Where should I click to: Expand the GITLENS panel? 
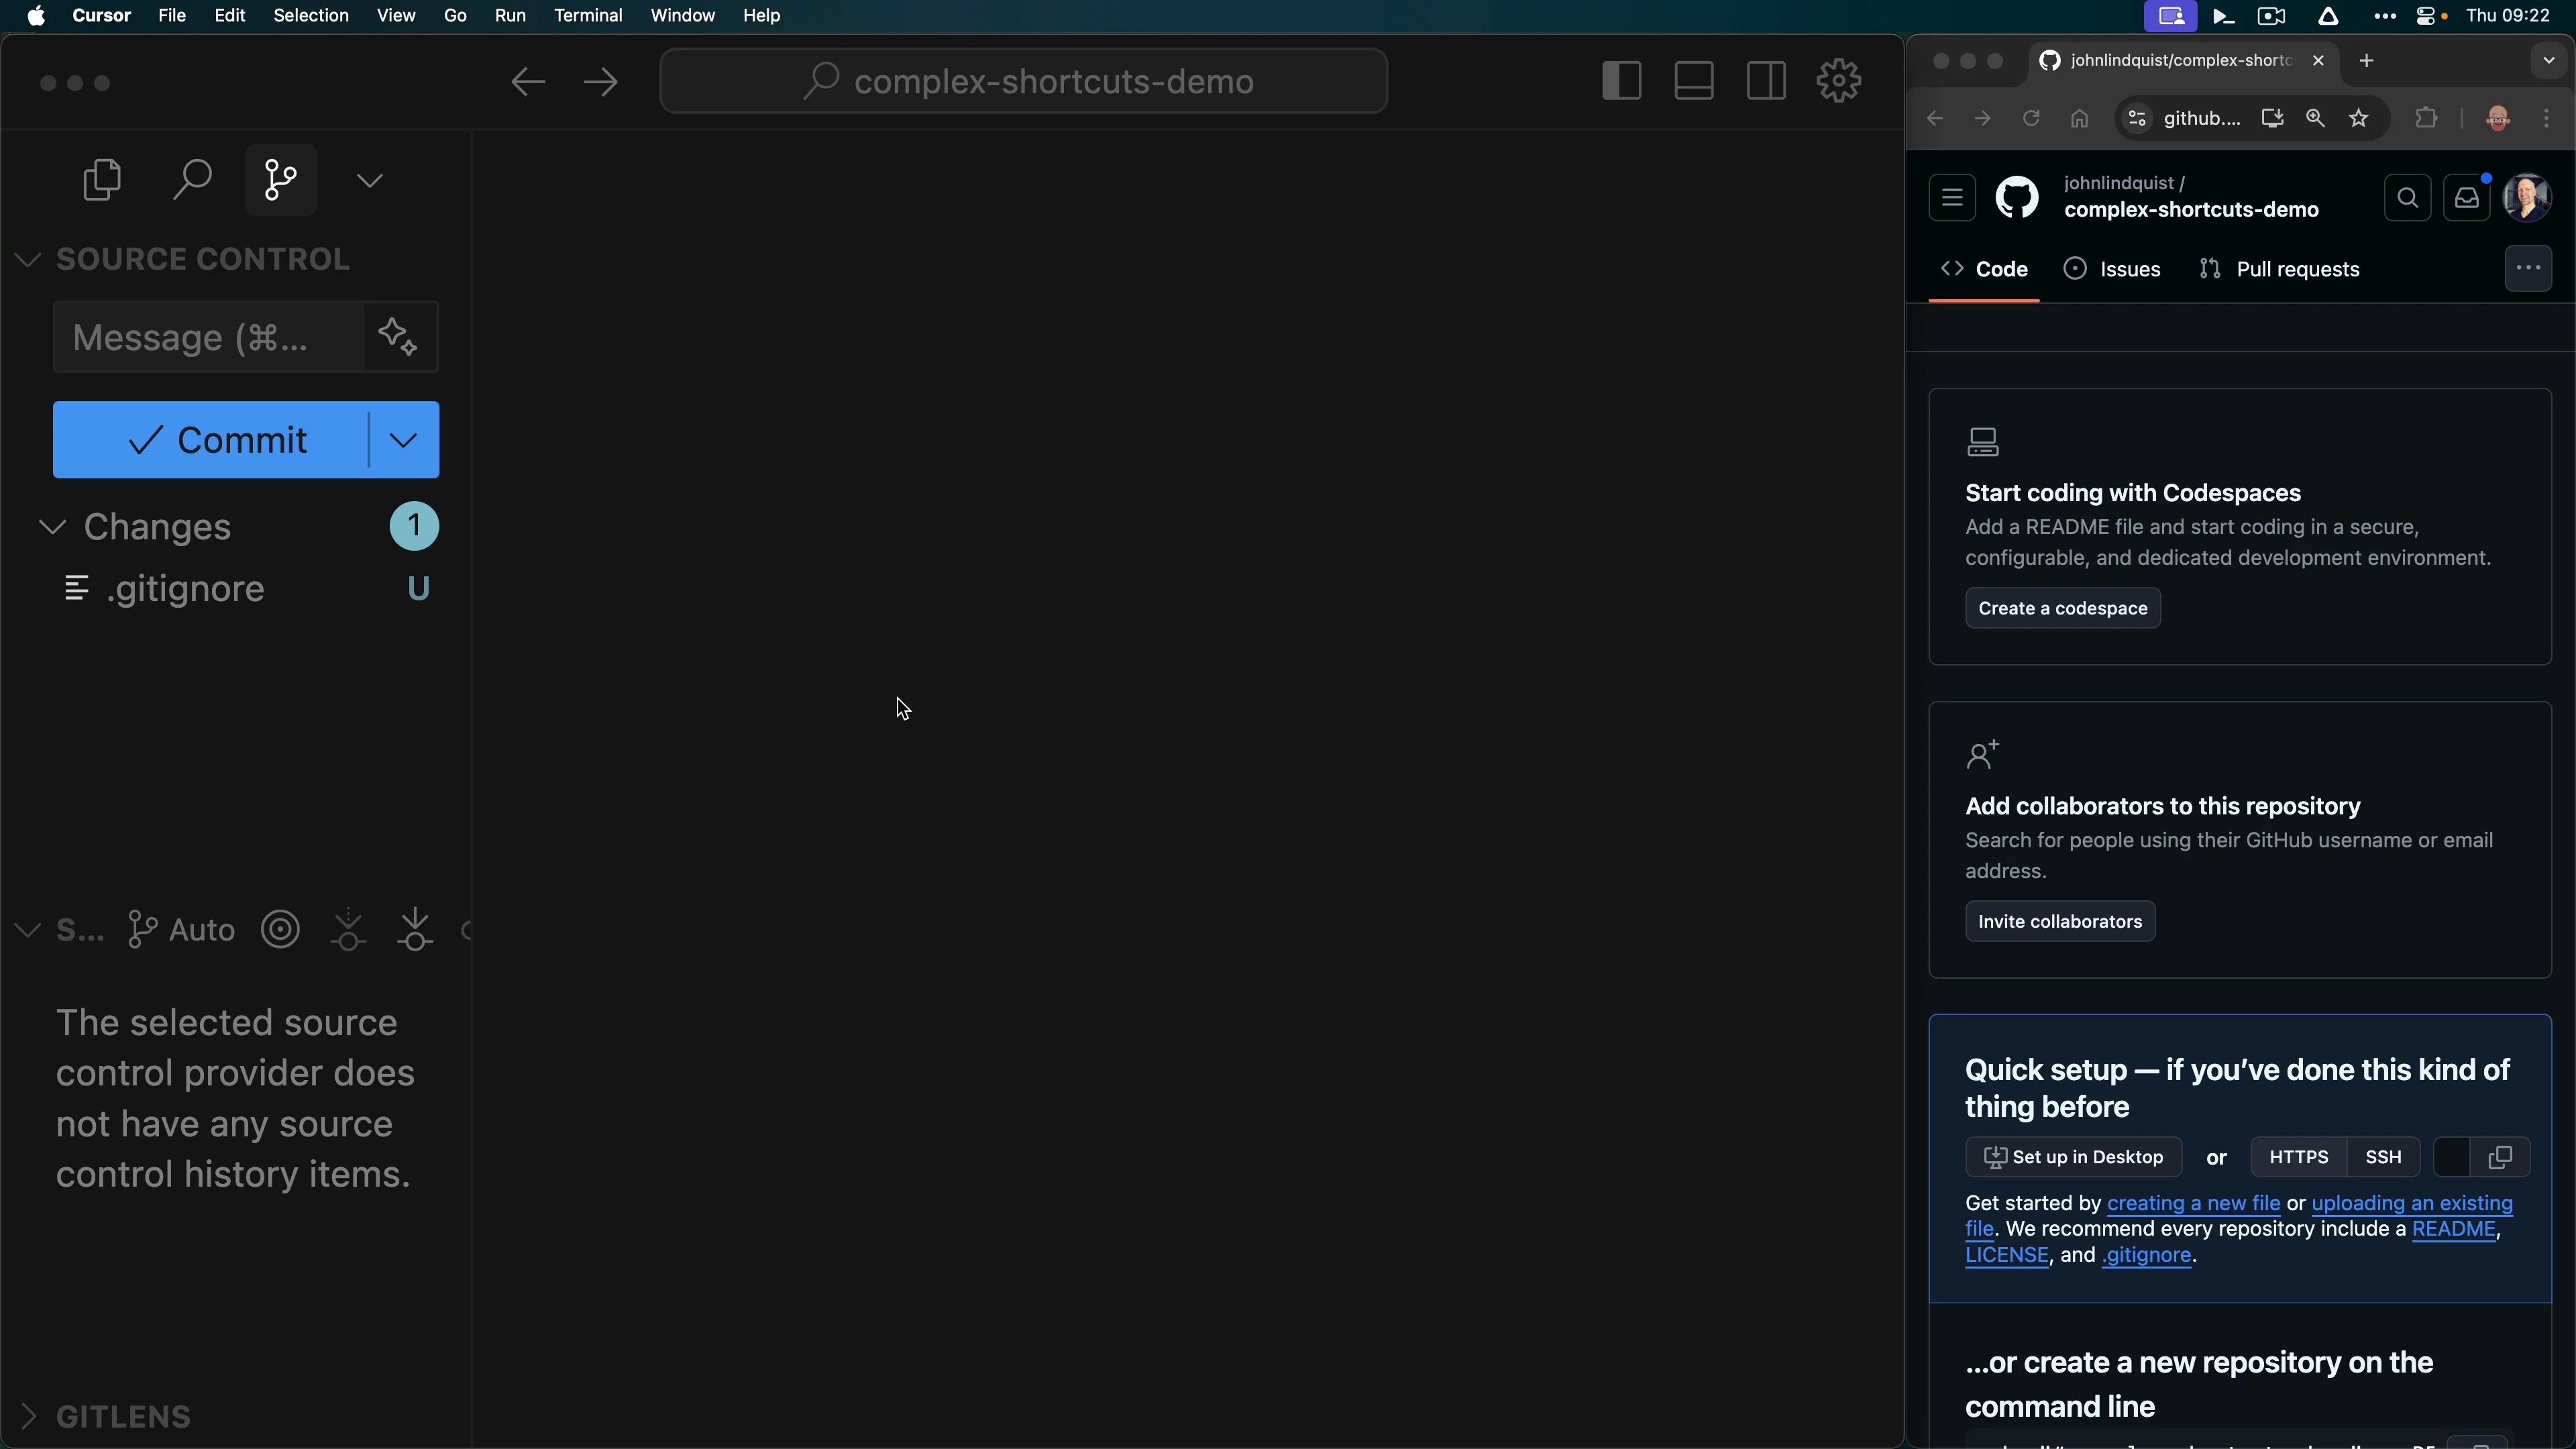click(x=28, y=1416)
